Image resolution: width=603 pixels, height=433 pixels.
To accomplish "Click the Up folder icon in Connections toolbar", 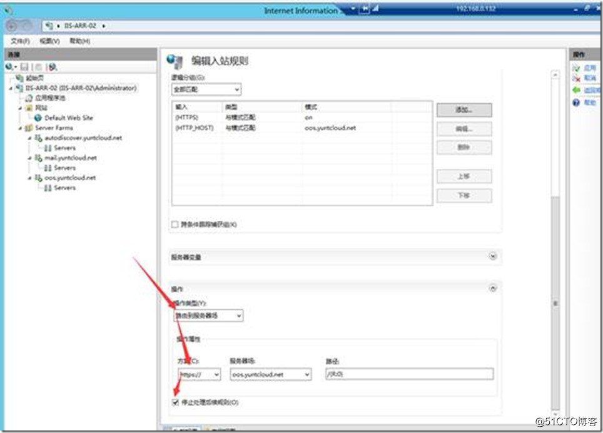I will (x=38, y=68).
